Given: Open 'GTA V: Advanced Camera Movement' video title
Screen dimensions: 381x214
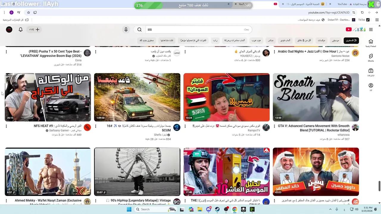Looking at the screenshot, I should click(x=314, y=128).
